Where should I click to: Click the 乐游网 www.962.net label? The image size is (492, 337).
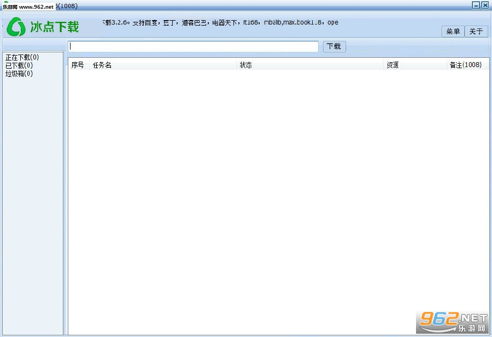[28, 7]
